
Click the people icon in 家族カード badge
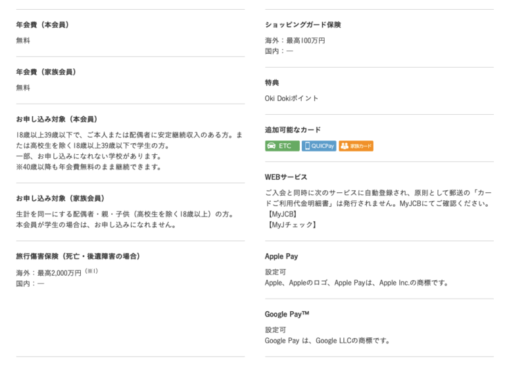coord(345,146)
